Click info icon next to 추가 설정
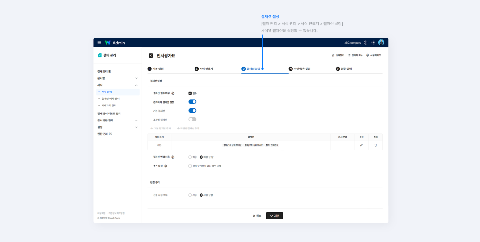The width and height of the screenshot is (480, 242). coord(165,166)
